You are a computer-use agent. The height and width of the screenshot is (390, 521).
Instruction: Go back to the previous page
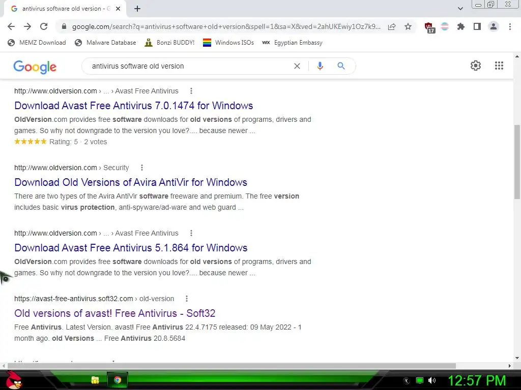pyautogui.click(x=11, y=26)
